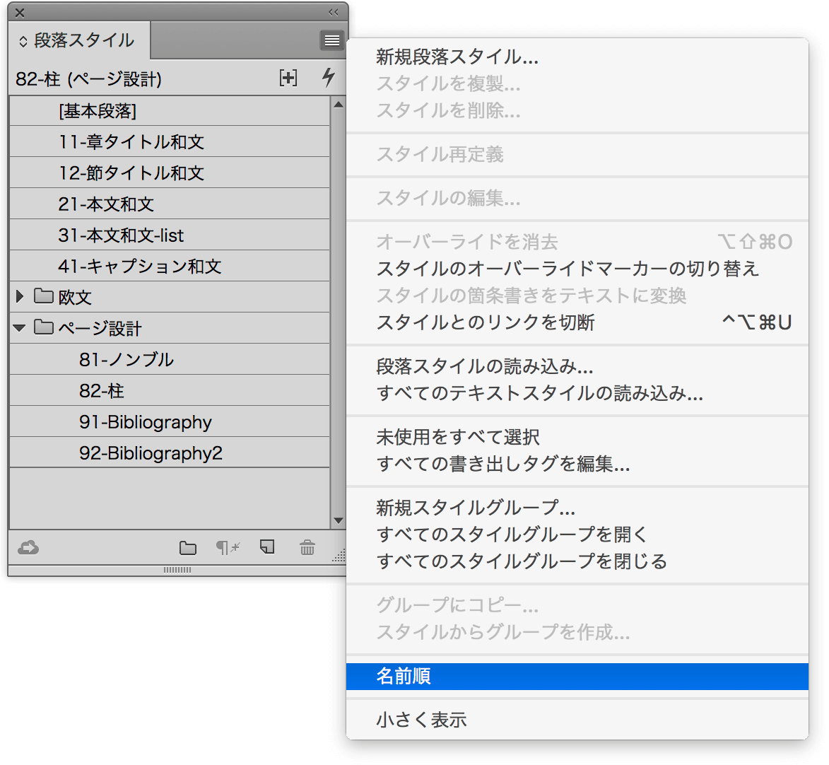Choose 新規スタイルグループ... menu item
The image size is (829, 765).
[577, 508]
